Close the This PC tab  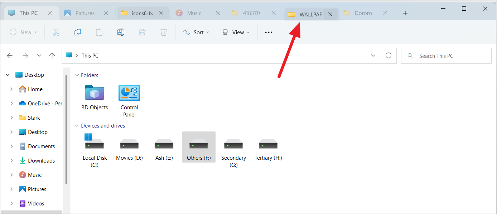(x=50, y=13)
